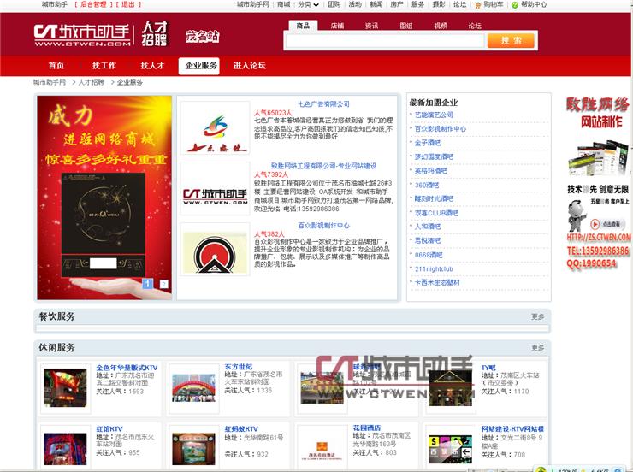
Task: Click 红蚂蚁KTV photo thumbnail
Action: pos(193,449)
